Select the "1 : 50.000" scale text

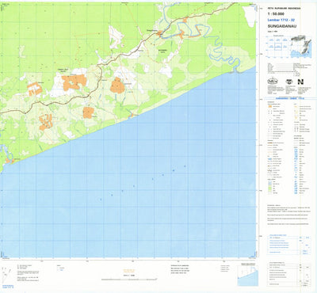coord(276,14)
